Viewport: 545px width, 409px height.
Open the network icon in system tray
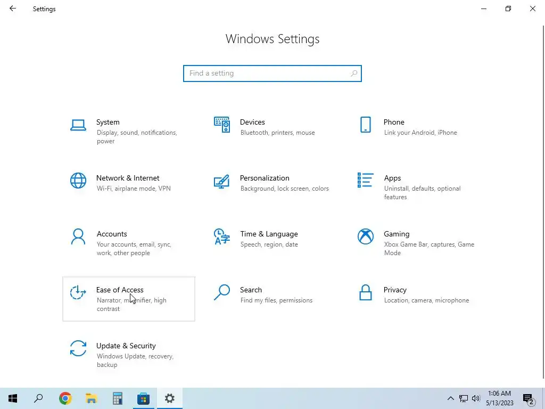click(x=464, y=398)
